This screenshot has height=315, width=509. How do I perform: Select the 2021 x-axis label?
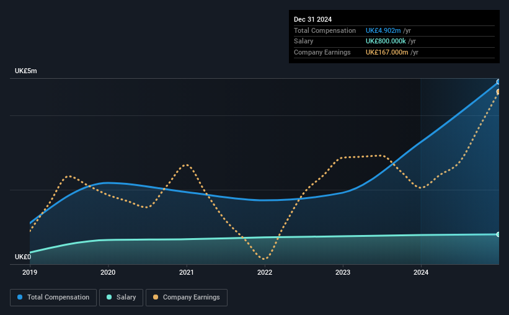pyautogui.click(x=187, y=272)
